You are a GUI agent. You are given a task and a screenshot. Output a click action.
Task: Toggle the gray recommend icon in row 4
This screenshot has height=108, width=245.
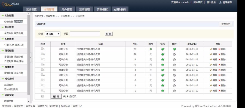174,75
